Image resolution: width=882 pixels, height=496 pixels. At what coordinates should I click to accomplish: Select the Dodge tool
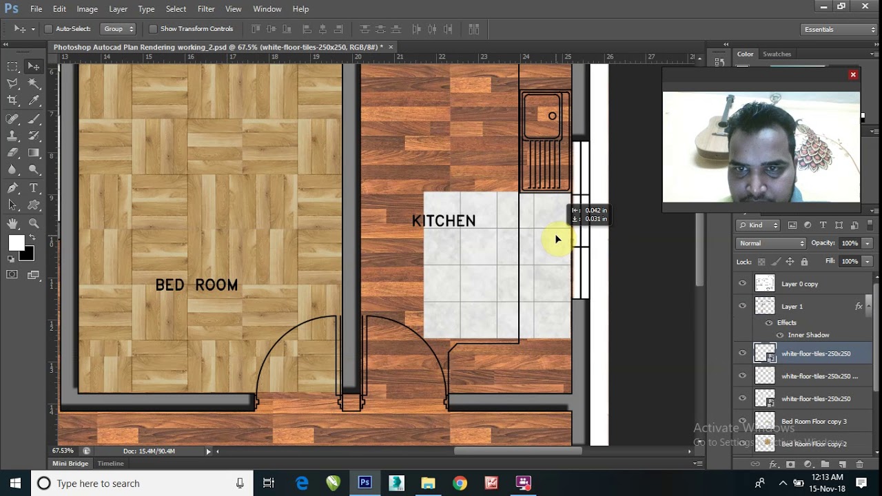point(34,169)
